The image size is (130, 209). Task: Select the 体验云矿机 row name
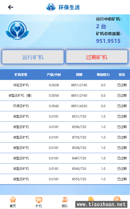point(21,85)
